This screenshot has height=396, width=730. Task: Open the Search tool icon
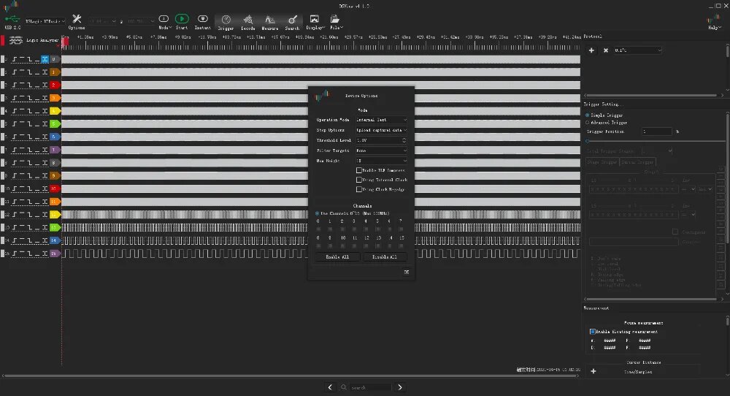292,22
